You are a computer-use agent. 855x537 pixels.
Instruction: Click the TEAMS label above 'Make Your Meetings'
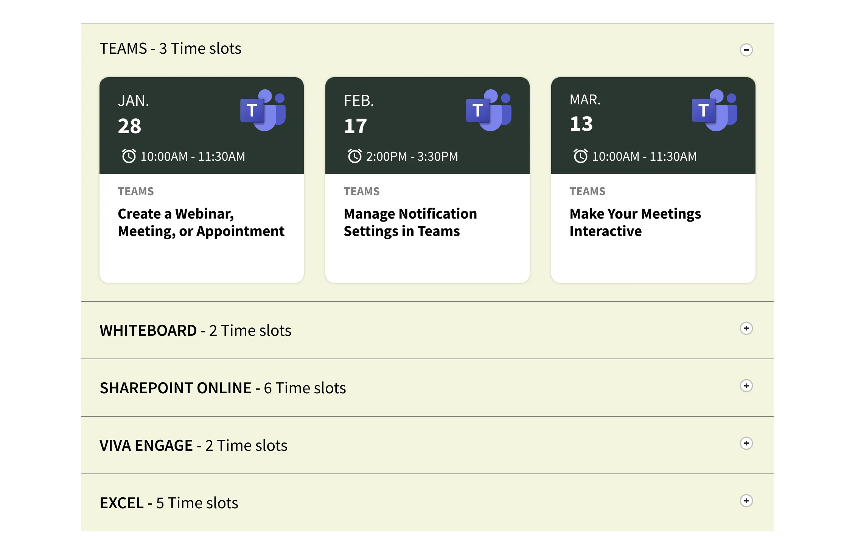[587, 191]
